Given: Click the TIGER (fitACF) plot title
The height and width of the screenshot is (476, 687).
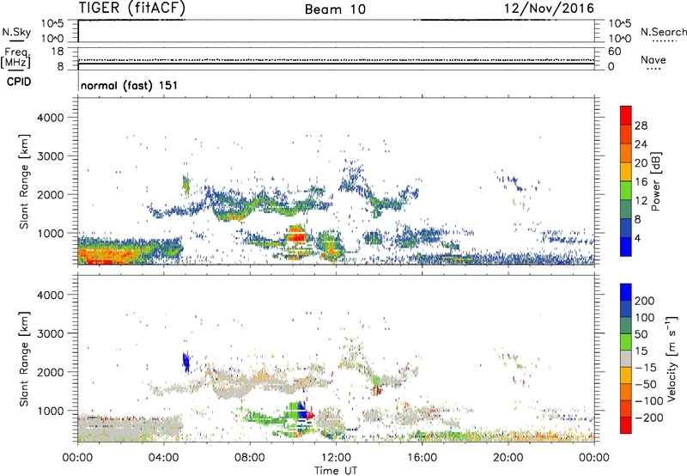Looking at the screenshot, I should (131, 8).
